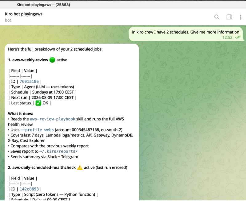Click the heading '2. aws-daily-scheduled-healthcheck'
The height and width of the screenshot is (201, 246).
point(42,168)
